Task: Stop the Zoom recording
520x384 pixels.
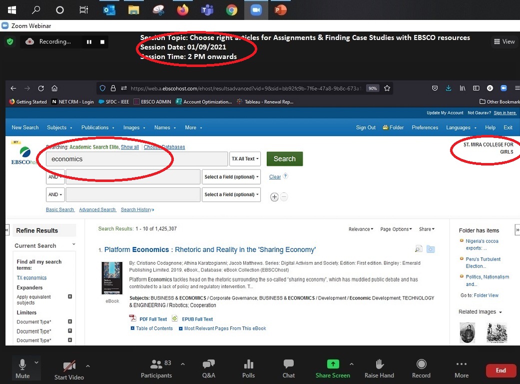Action: click(102, 42)
